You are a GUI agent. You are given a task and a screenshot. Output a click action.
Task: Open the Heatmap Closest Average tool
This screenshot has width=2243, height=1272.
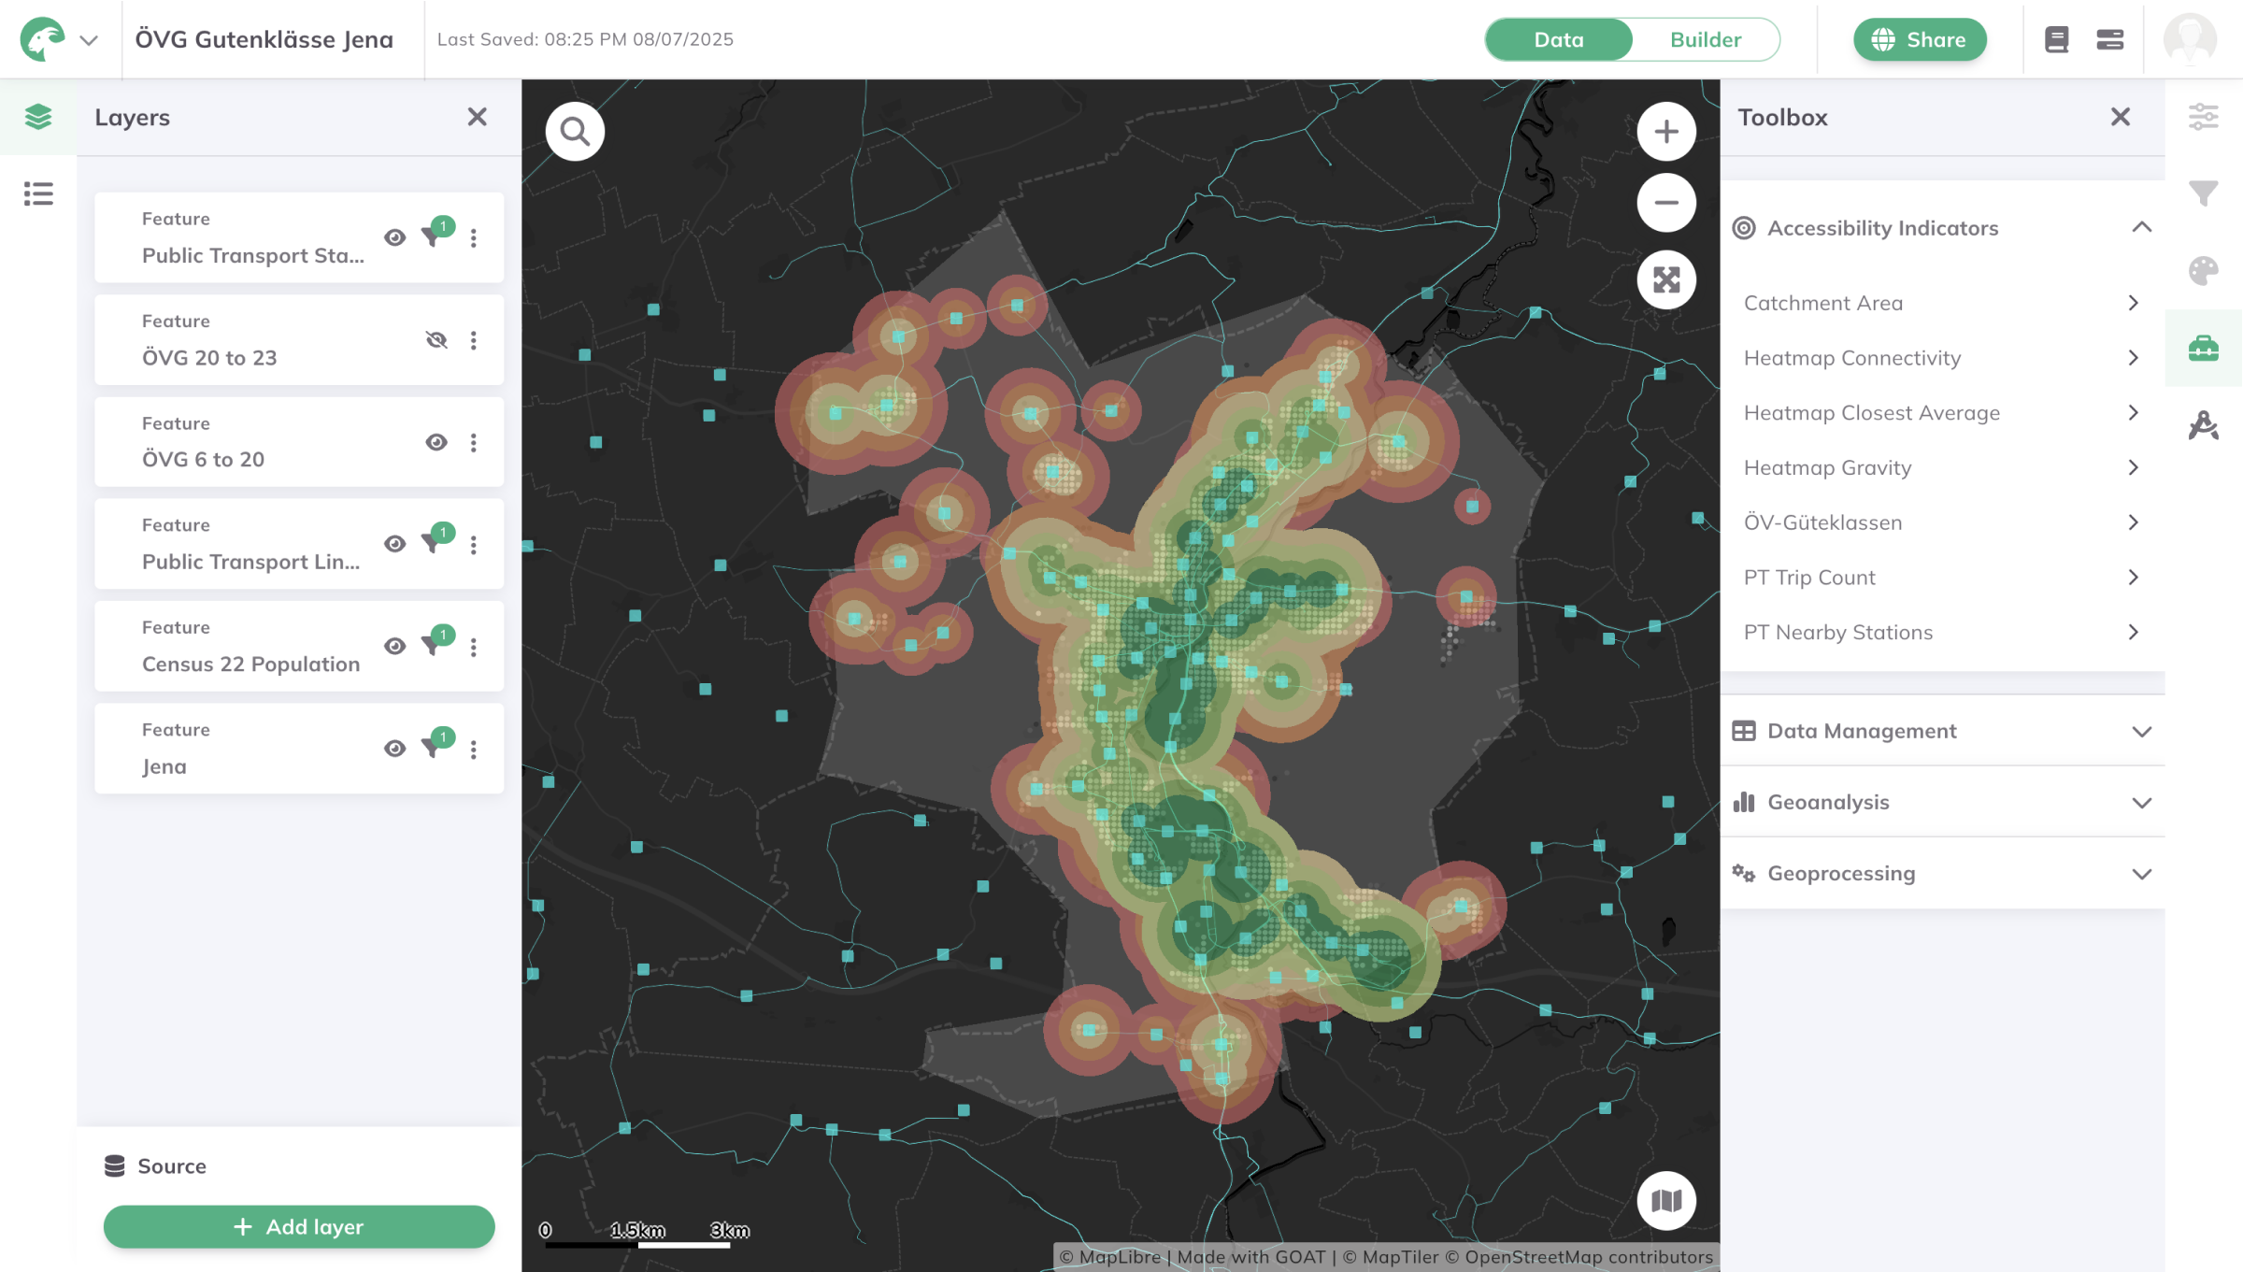pyautogui.click(x=1942, y=412)
